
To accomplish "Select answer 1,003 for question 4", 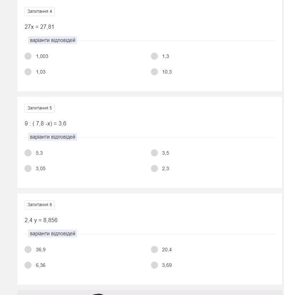I will [28, 56].
